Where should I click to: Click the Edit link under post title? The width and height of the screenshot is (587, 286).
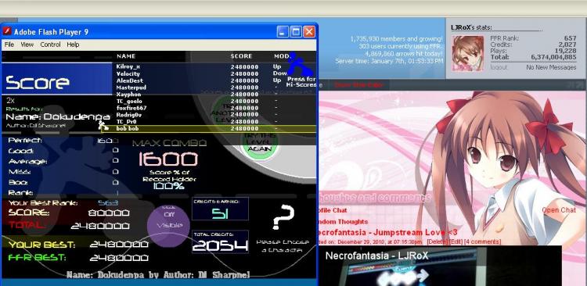coord(456,242)
